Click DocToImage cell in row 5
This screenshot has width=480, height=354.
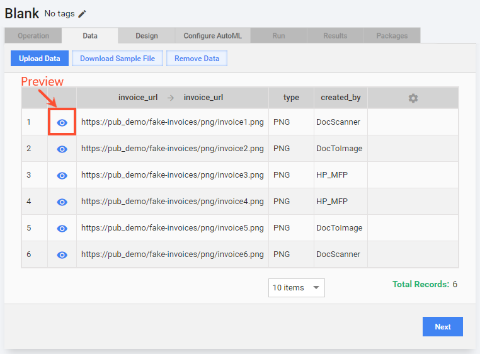(x=340, y=228)
